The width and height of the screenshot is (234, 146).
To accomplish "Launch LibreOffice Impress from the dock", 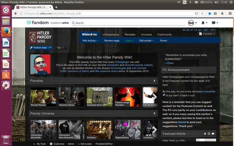I will [x=6, y=64].
